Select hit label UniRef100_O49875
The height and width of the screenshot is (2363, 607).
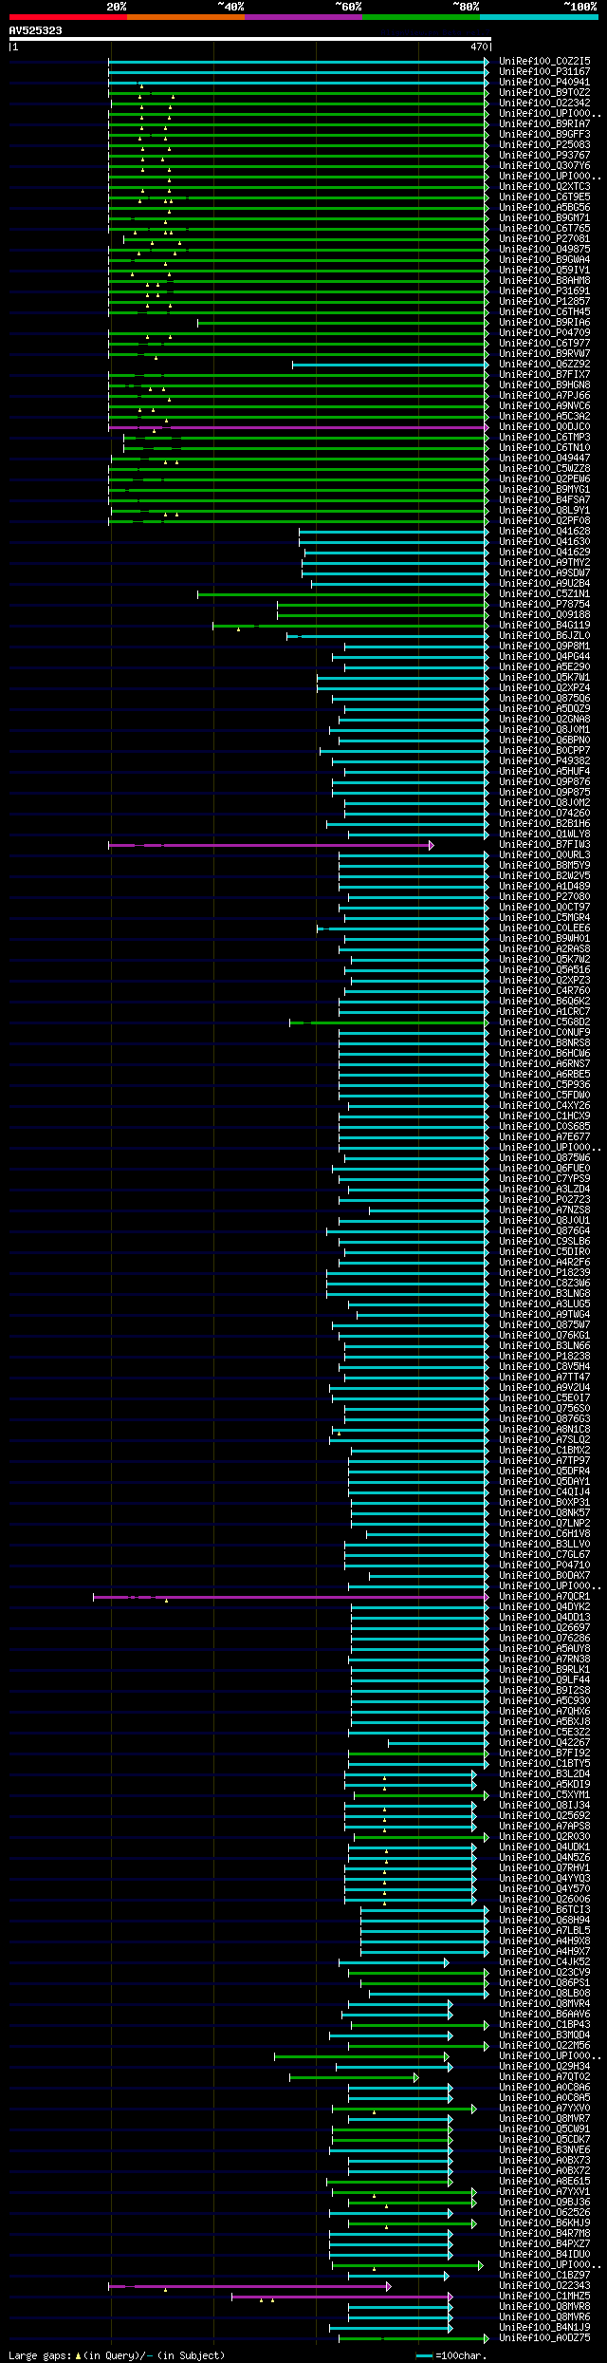point(544,250)
